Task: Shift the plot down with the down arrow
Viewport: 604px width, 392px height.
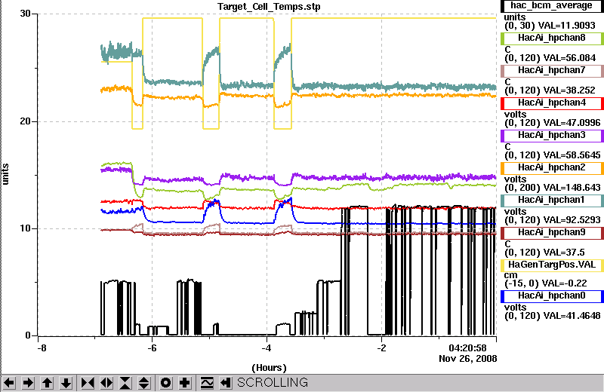Action: [66, 383]
